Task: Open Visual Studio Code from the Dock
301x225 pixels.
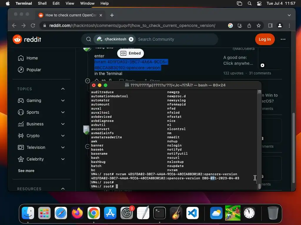Action: (x=192, y=213)
